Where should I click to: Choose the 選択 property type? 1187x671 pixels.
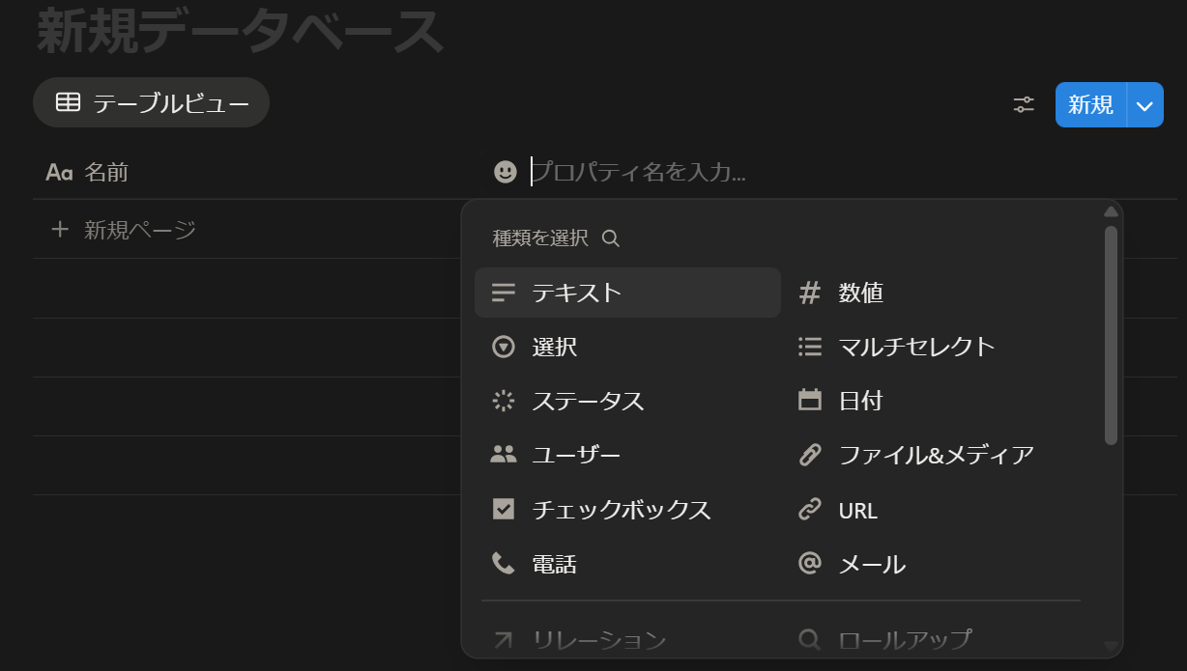(x=627, y=347)
